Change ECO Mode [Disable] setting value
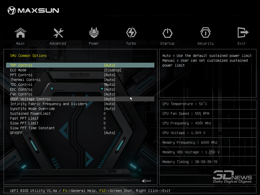260x195 pixels. point(113,70)
